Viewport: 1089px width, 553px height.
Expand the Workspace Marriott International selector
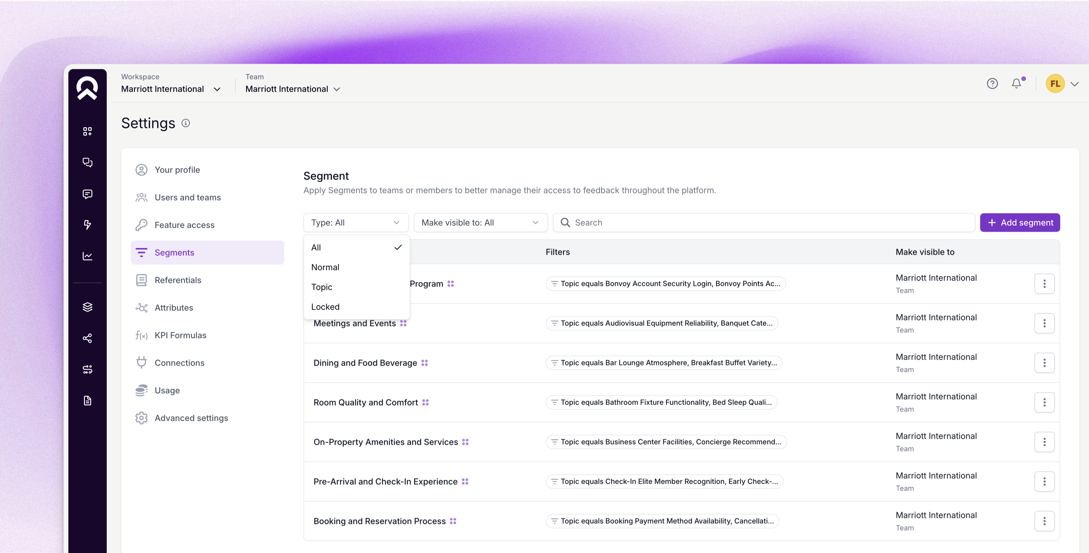point(171,89)
